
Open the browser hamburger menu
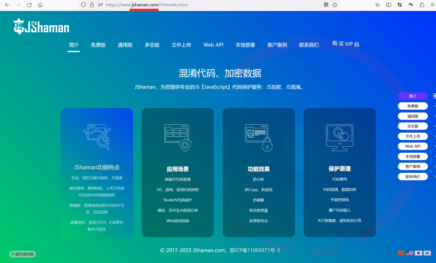(x=433, y=5)
